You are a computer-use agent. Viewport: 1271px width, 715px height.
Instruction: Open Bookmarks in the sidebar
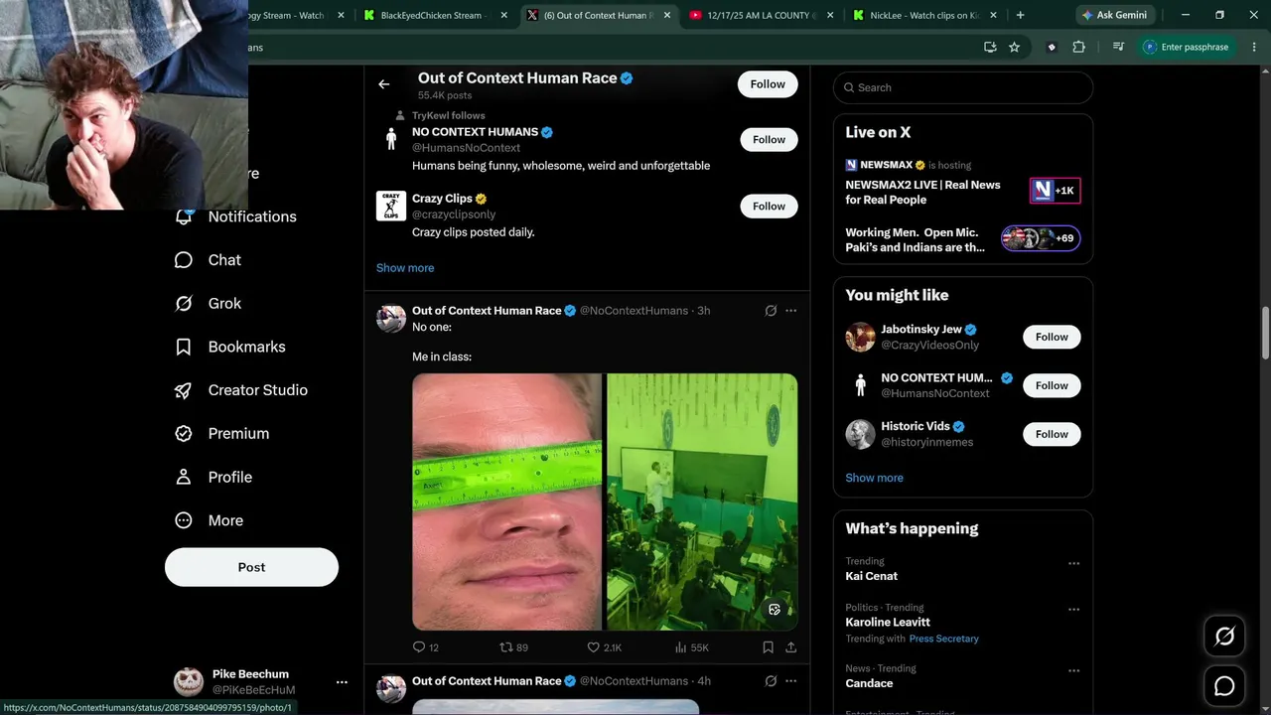230,347
